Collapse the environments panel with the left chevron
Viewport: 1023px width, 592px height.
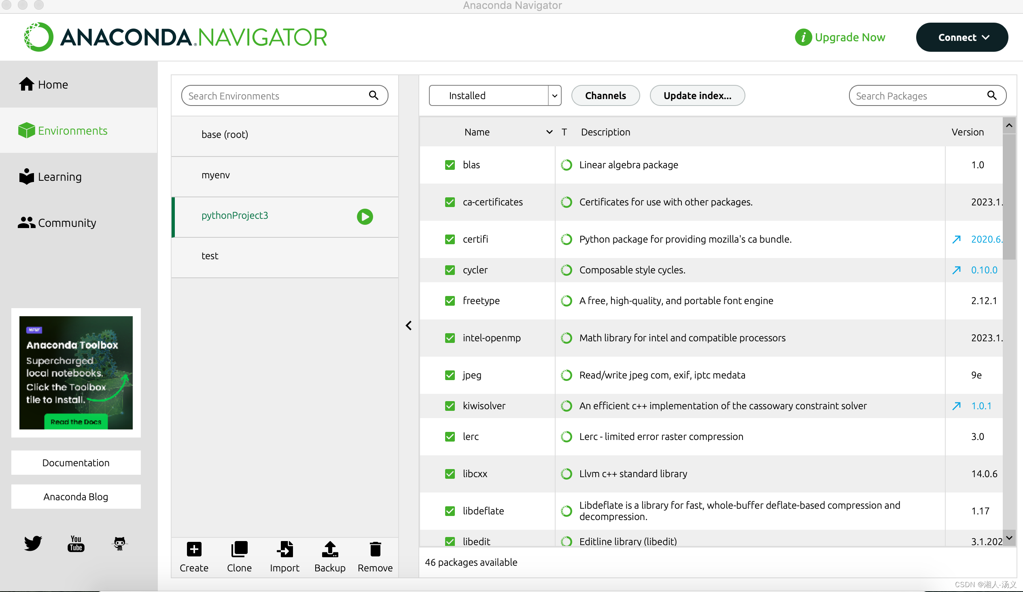click(x=408, y=326)
